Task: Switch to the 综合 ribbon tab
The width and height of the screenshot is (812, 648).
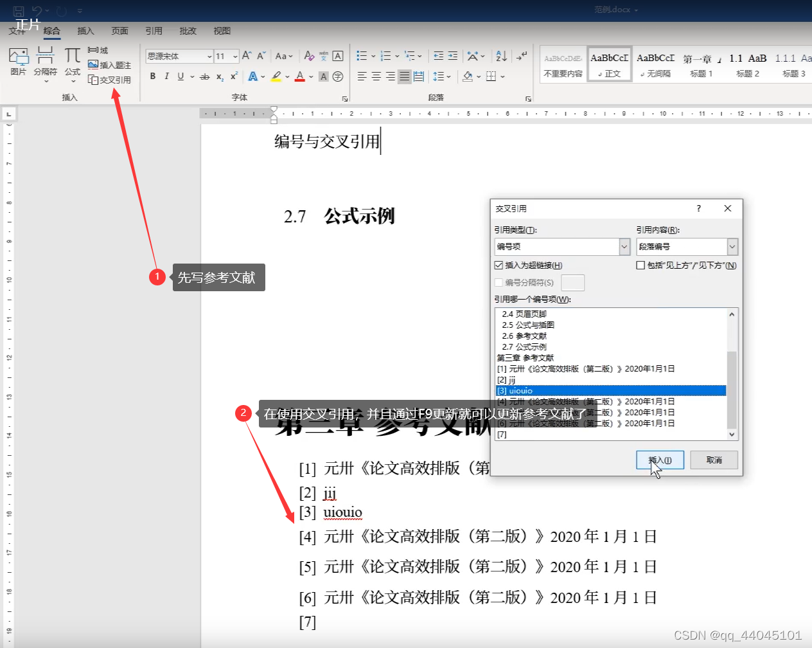Action: (x=52, y=31)
